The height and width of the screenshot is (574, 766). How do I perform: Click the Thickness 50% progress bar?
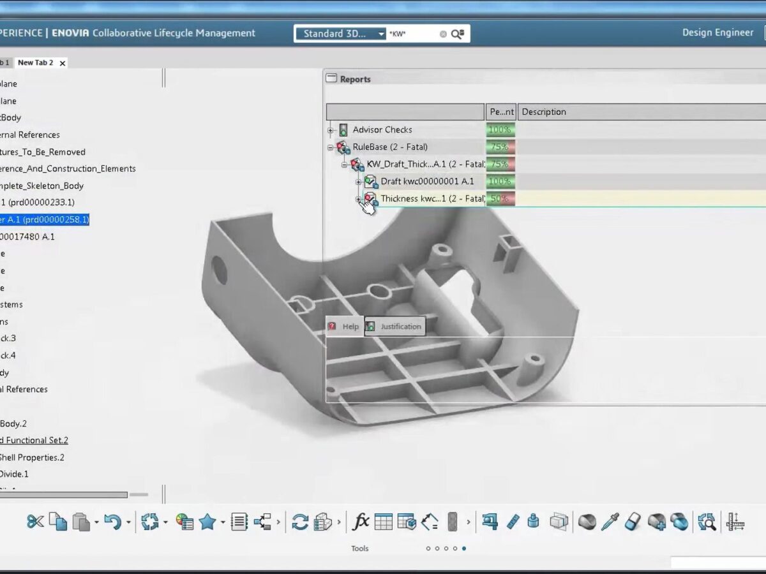pyautogui.click(x=500, y=199)
